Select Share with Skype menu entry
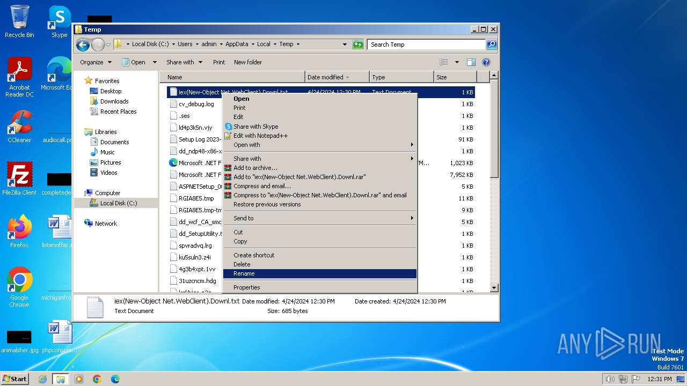The height and width of the screenshot is (386, 687). 319,127
